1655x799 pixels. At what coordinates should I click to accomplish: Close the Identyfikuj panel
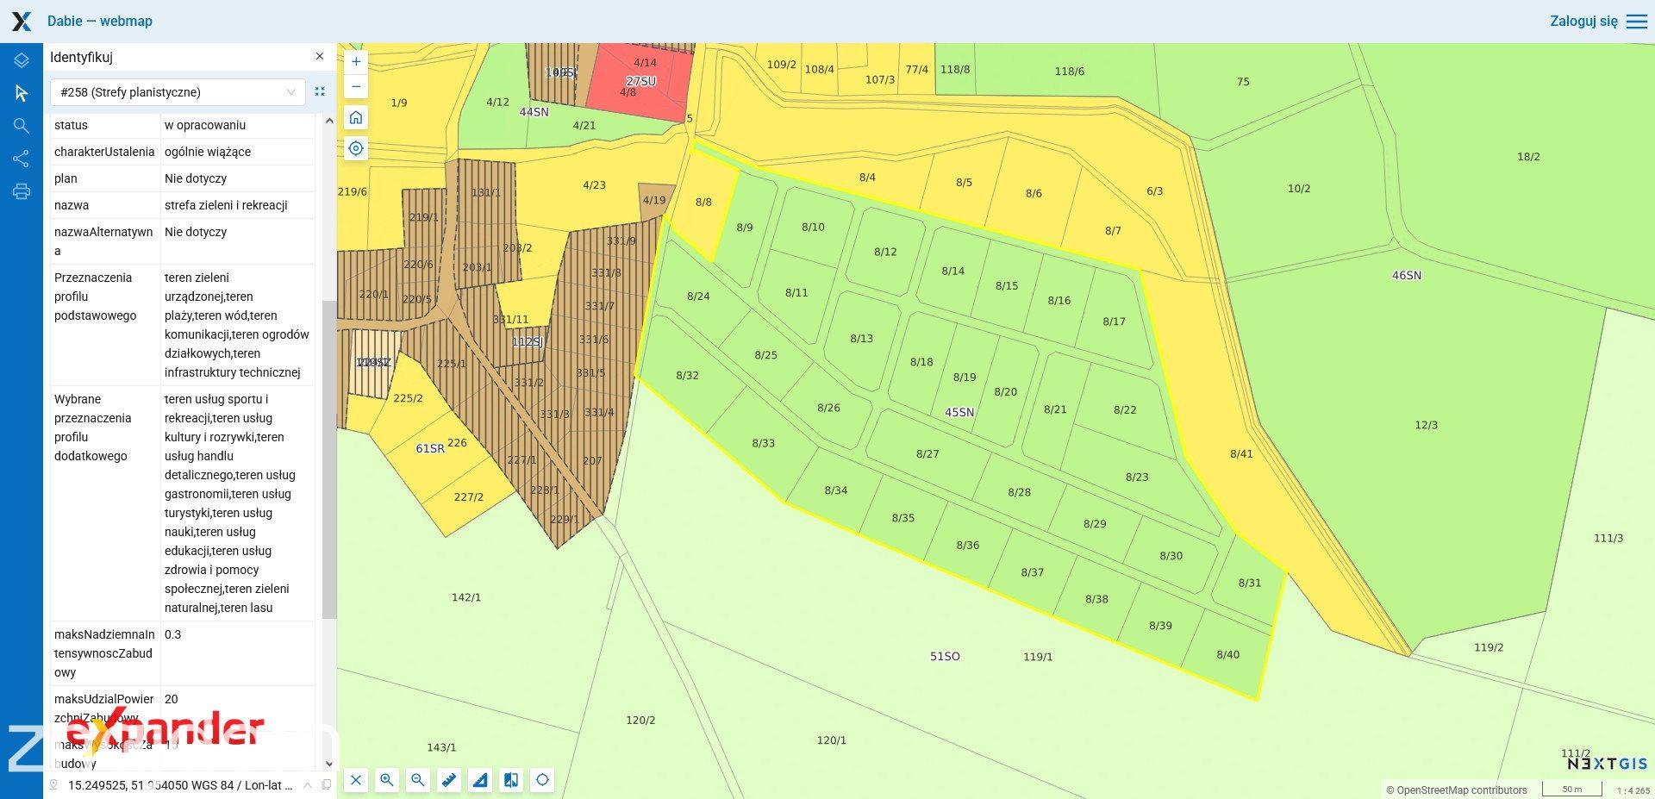coord(320,56)
